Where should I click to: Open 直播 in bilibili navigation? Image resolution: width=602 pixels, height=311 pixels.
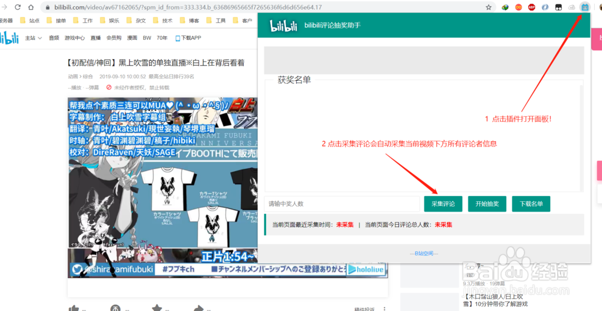(96, 38)
